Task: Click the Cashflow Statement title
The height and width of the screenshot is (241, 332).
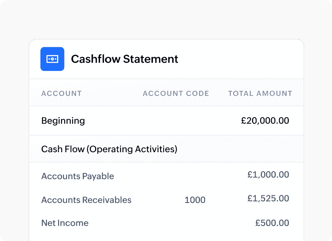Action: pos(124,59)
